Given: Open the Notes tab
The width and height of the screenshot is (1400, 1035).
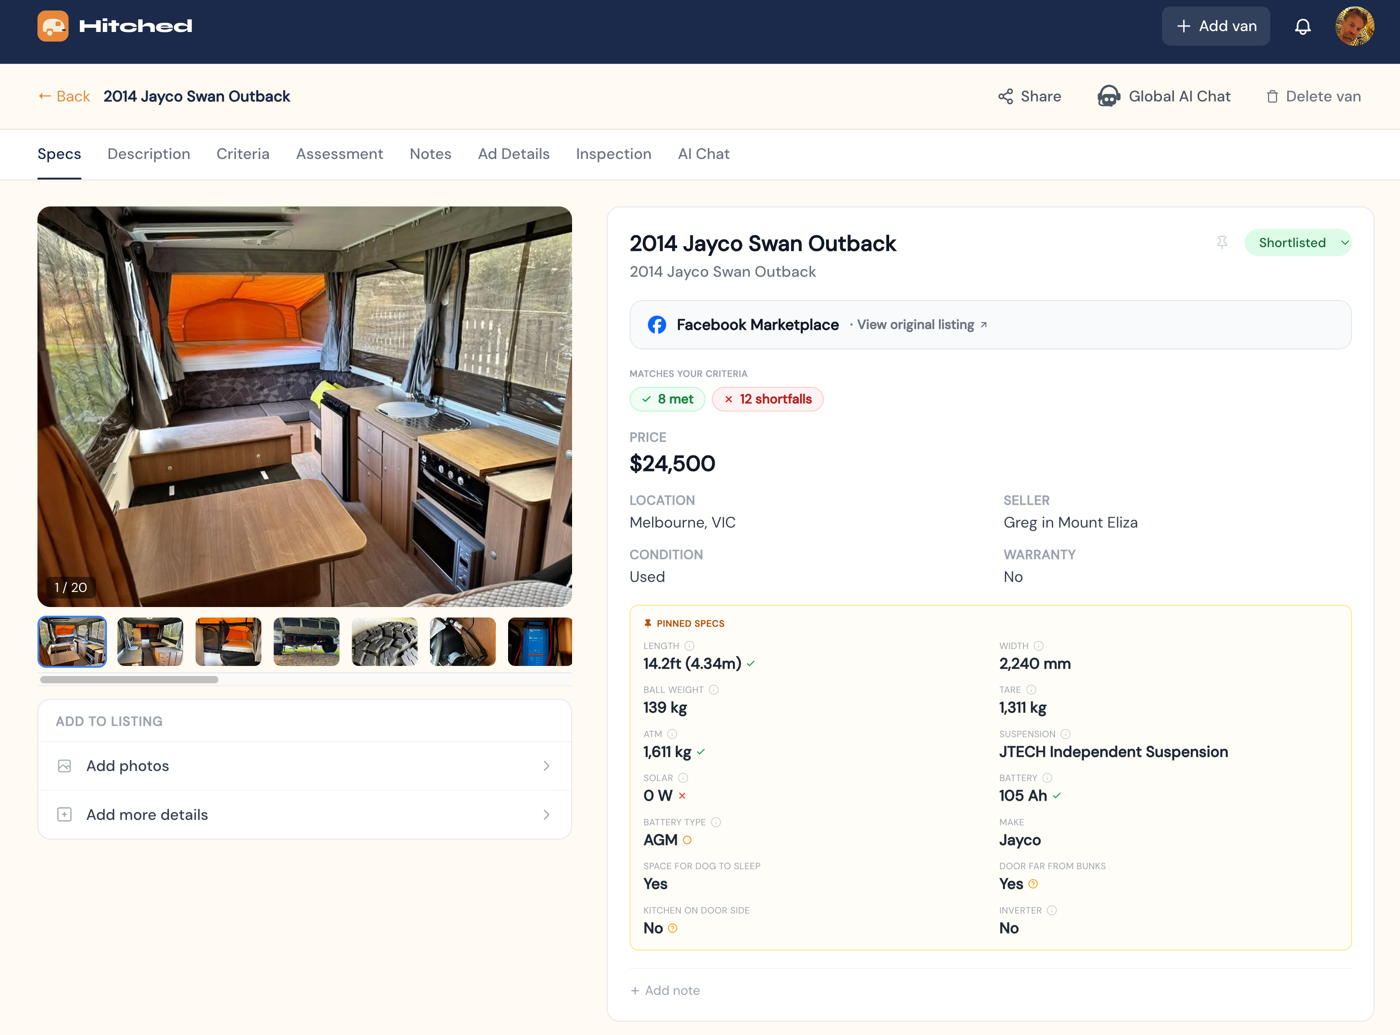Looking at the screenshot, I should click(x=430, y=154).
